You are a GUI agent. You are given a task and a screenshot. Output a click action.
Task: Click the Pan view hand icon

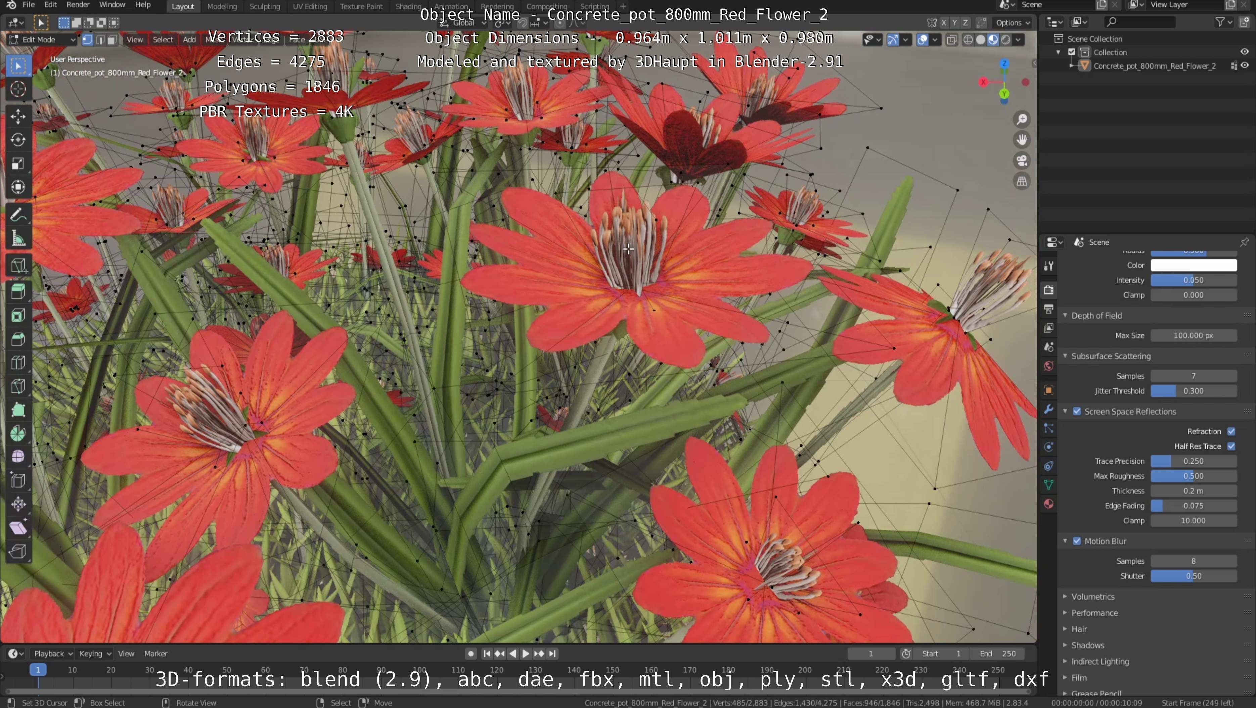click(1022, 140)
